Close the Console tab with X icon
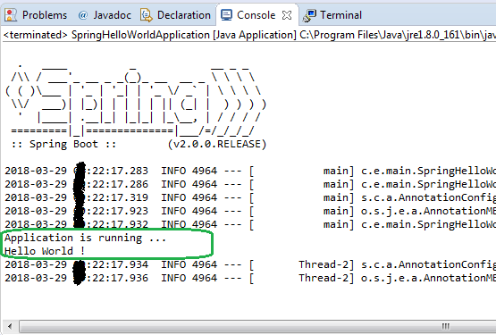496x335 pixels. (x=287, y=15)
